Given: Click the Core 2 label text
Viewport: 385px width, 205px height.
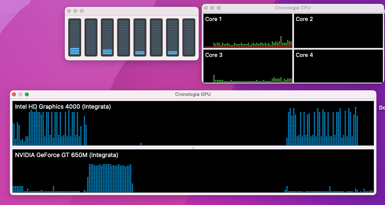Looking at the screenshot, I should 304,19.
